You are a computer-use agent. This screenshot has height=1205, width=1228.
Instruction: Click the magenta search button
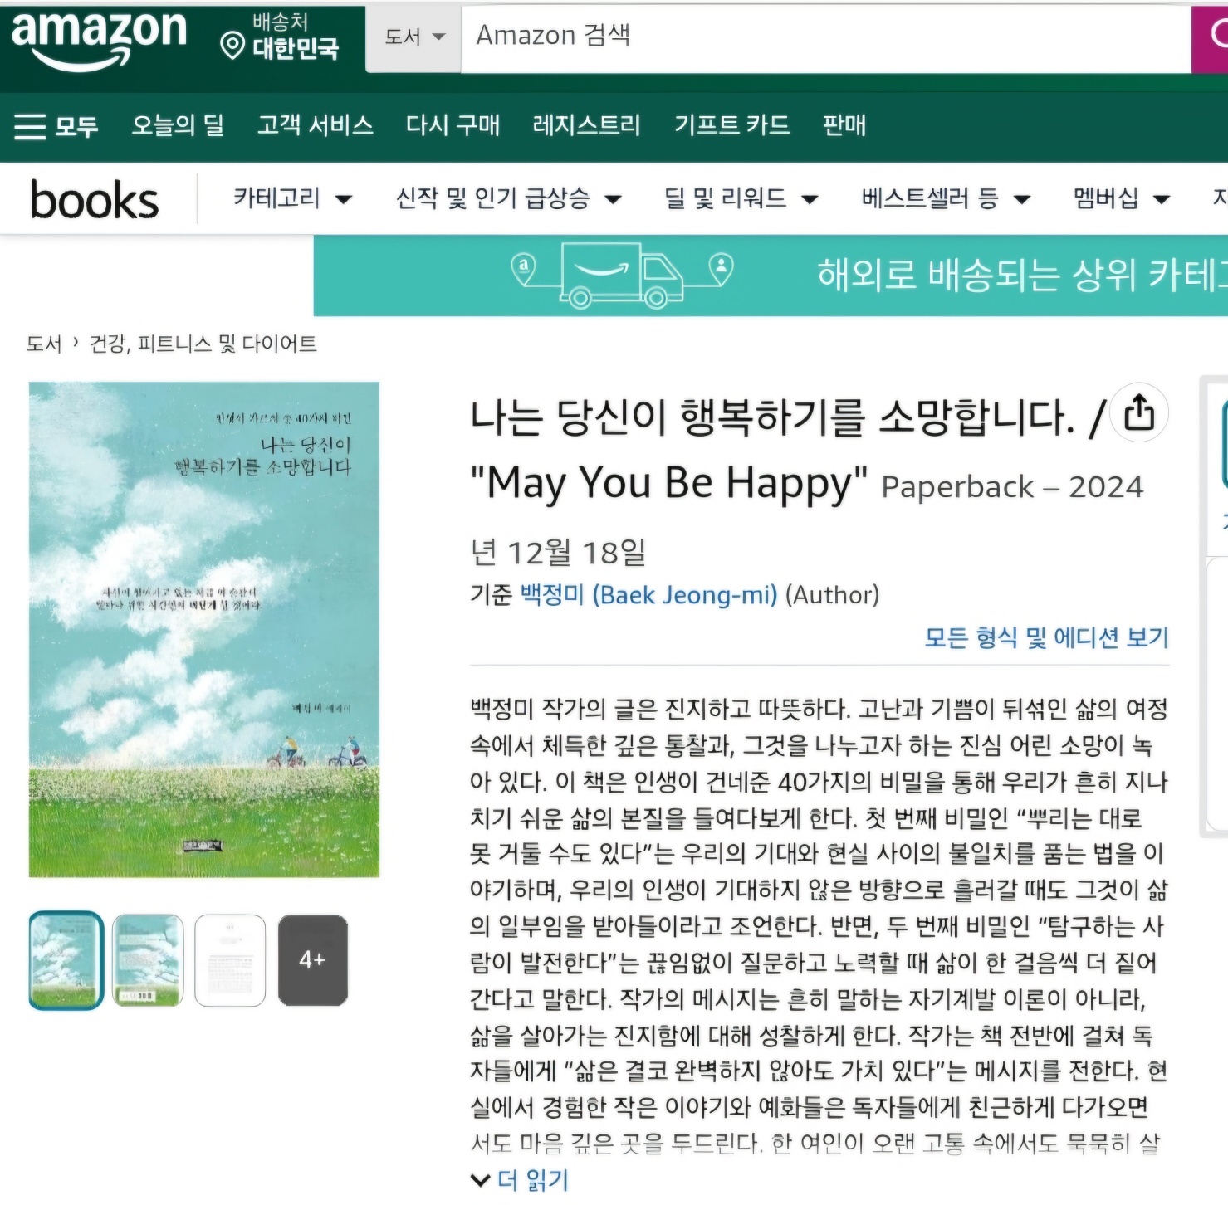click(1211, 38)
